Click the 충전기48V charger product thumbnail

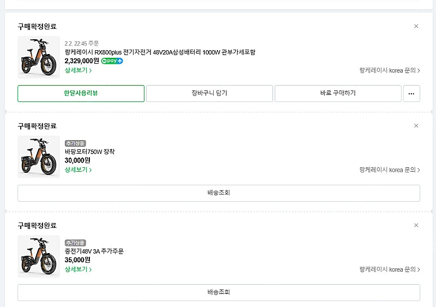(x=39, y=256)
